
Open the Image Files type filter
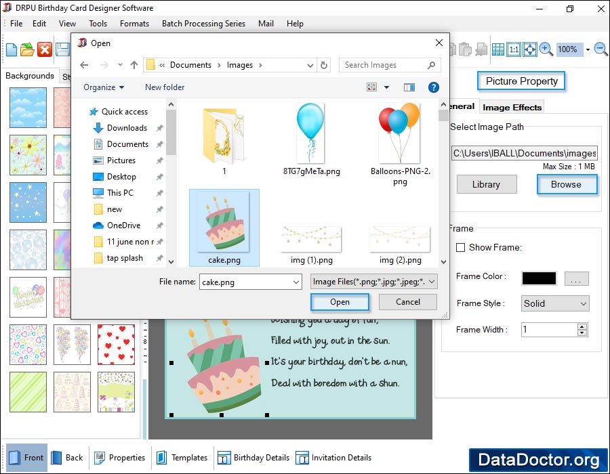click(374, 282)
